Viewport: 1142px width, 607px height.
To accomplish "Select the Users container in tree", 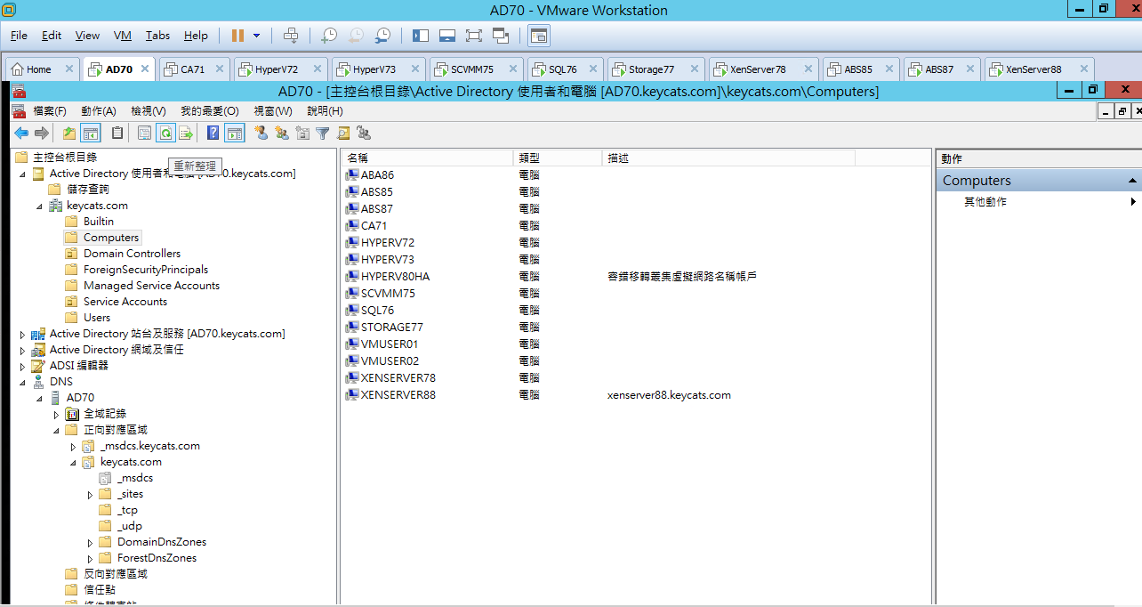I will (97, 318).
